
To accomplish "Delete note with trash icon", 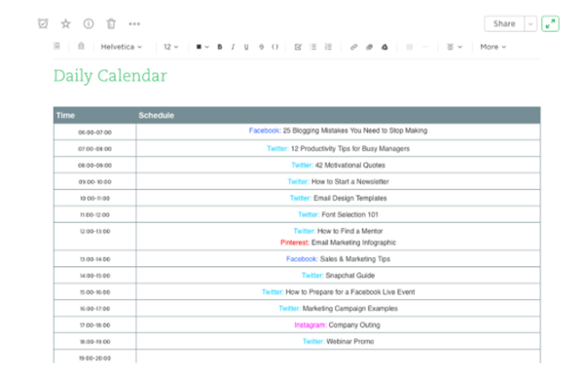I will coord(111,24).
